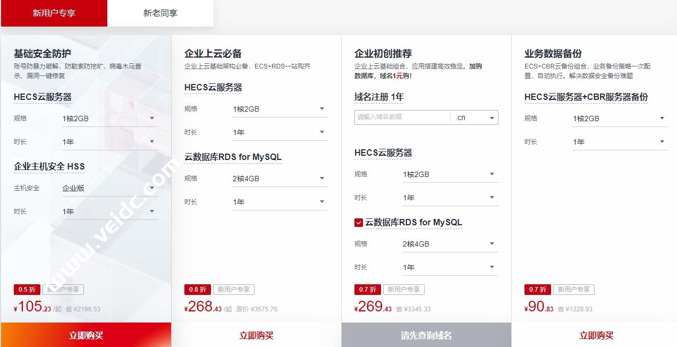Uncheck the 云数据库RDS for MySQL checkbox
Viewport: 677px width, 347px height.
359,223
